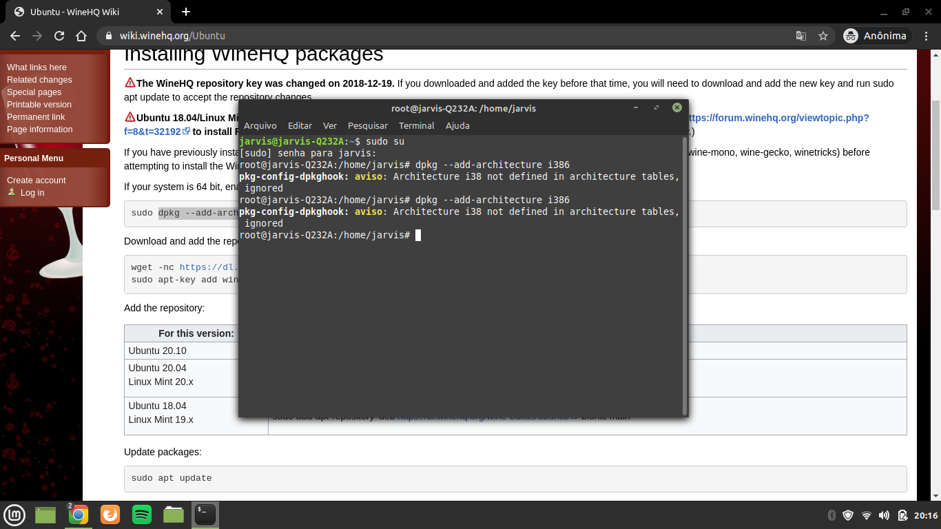Open Terminal menu in terminal window
The height and width of the screenshot is (529, 941).
(x=417, y=125)
